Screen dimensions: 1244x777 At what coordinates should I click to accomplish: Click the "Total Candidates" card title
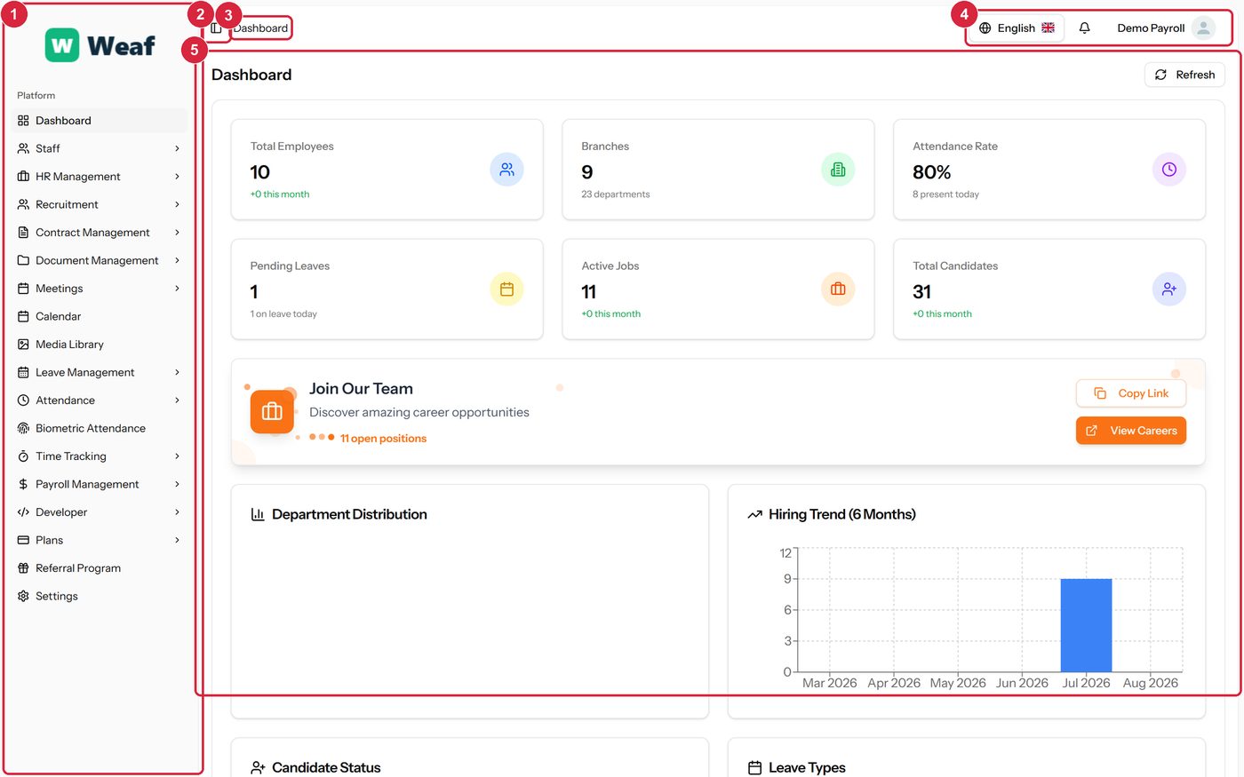[x=955, y=266]
